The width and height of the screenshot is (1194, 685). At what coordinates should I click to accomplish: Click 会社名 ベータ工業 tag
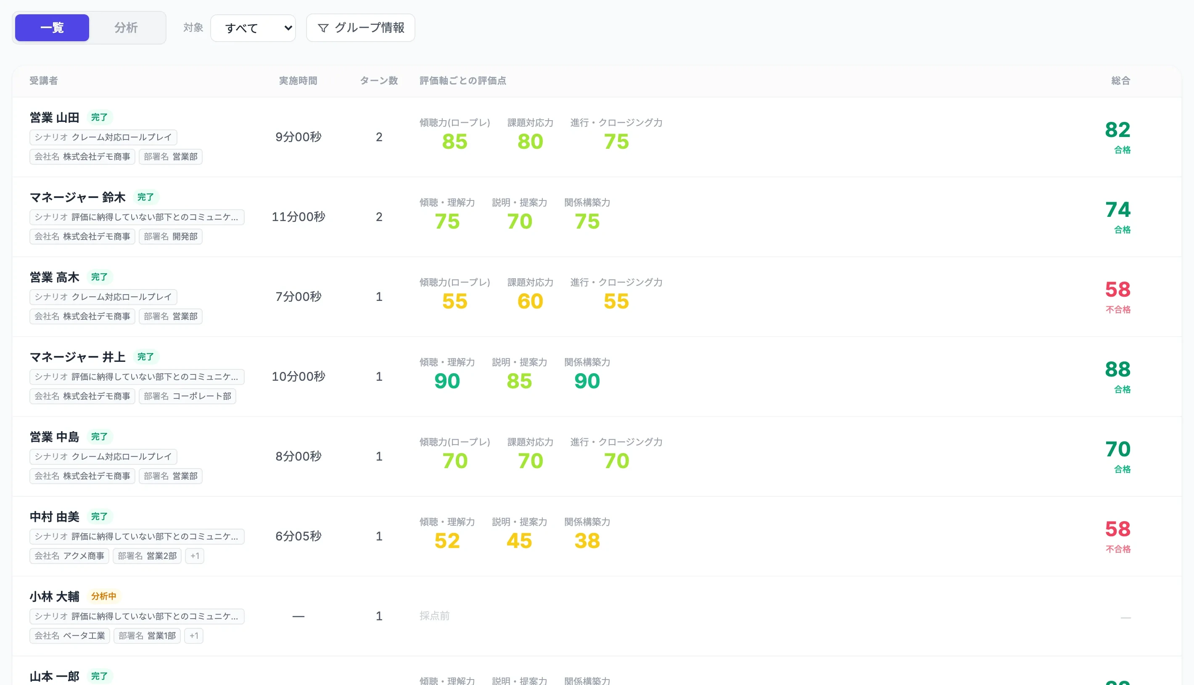click(x=70, y=636)
